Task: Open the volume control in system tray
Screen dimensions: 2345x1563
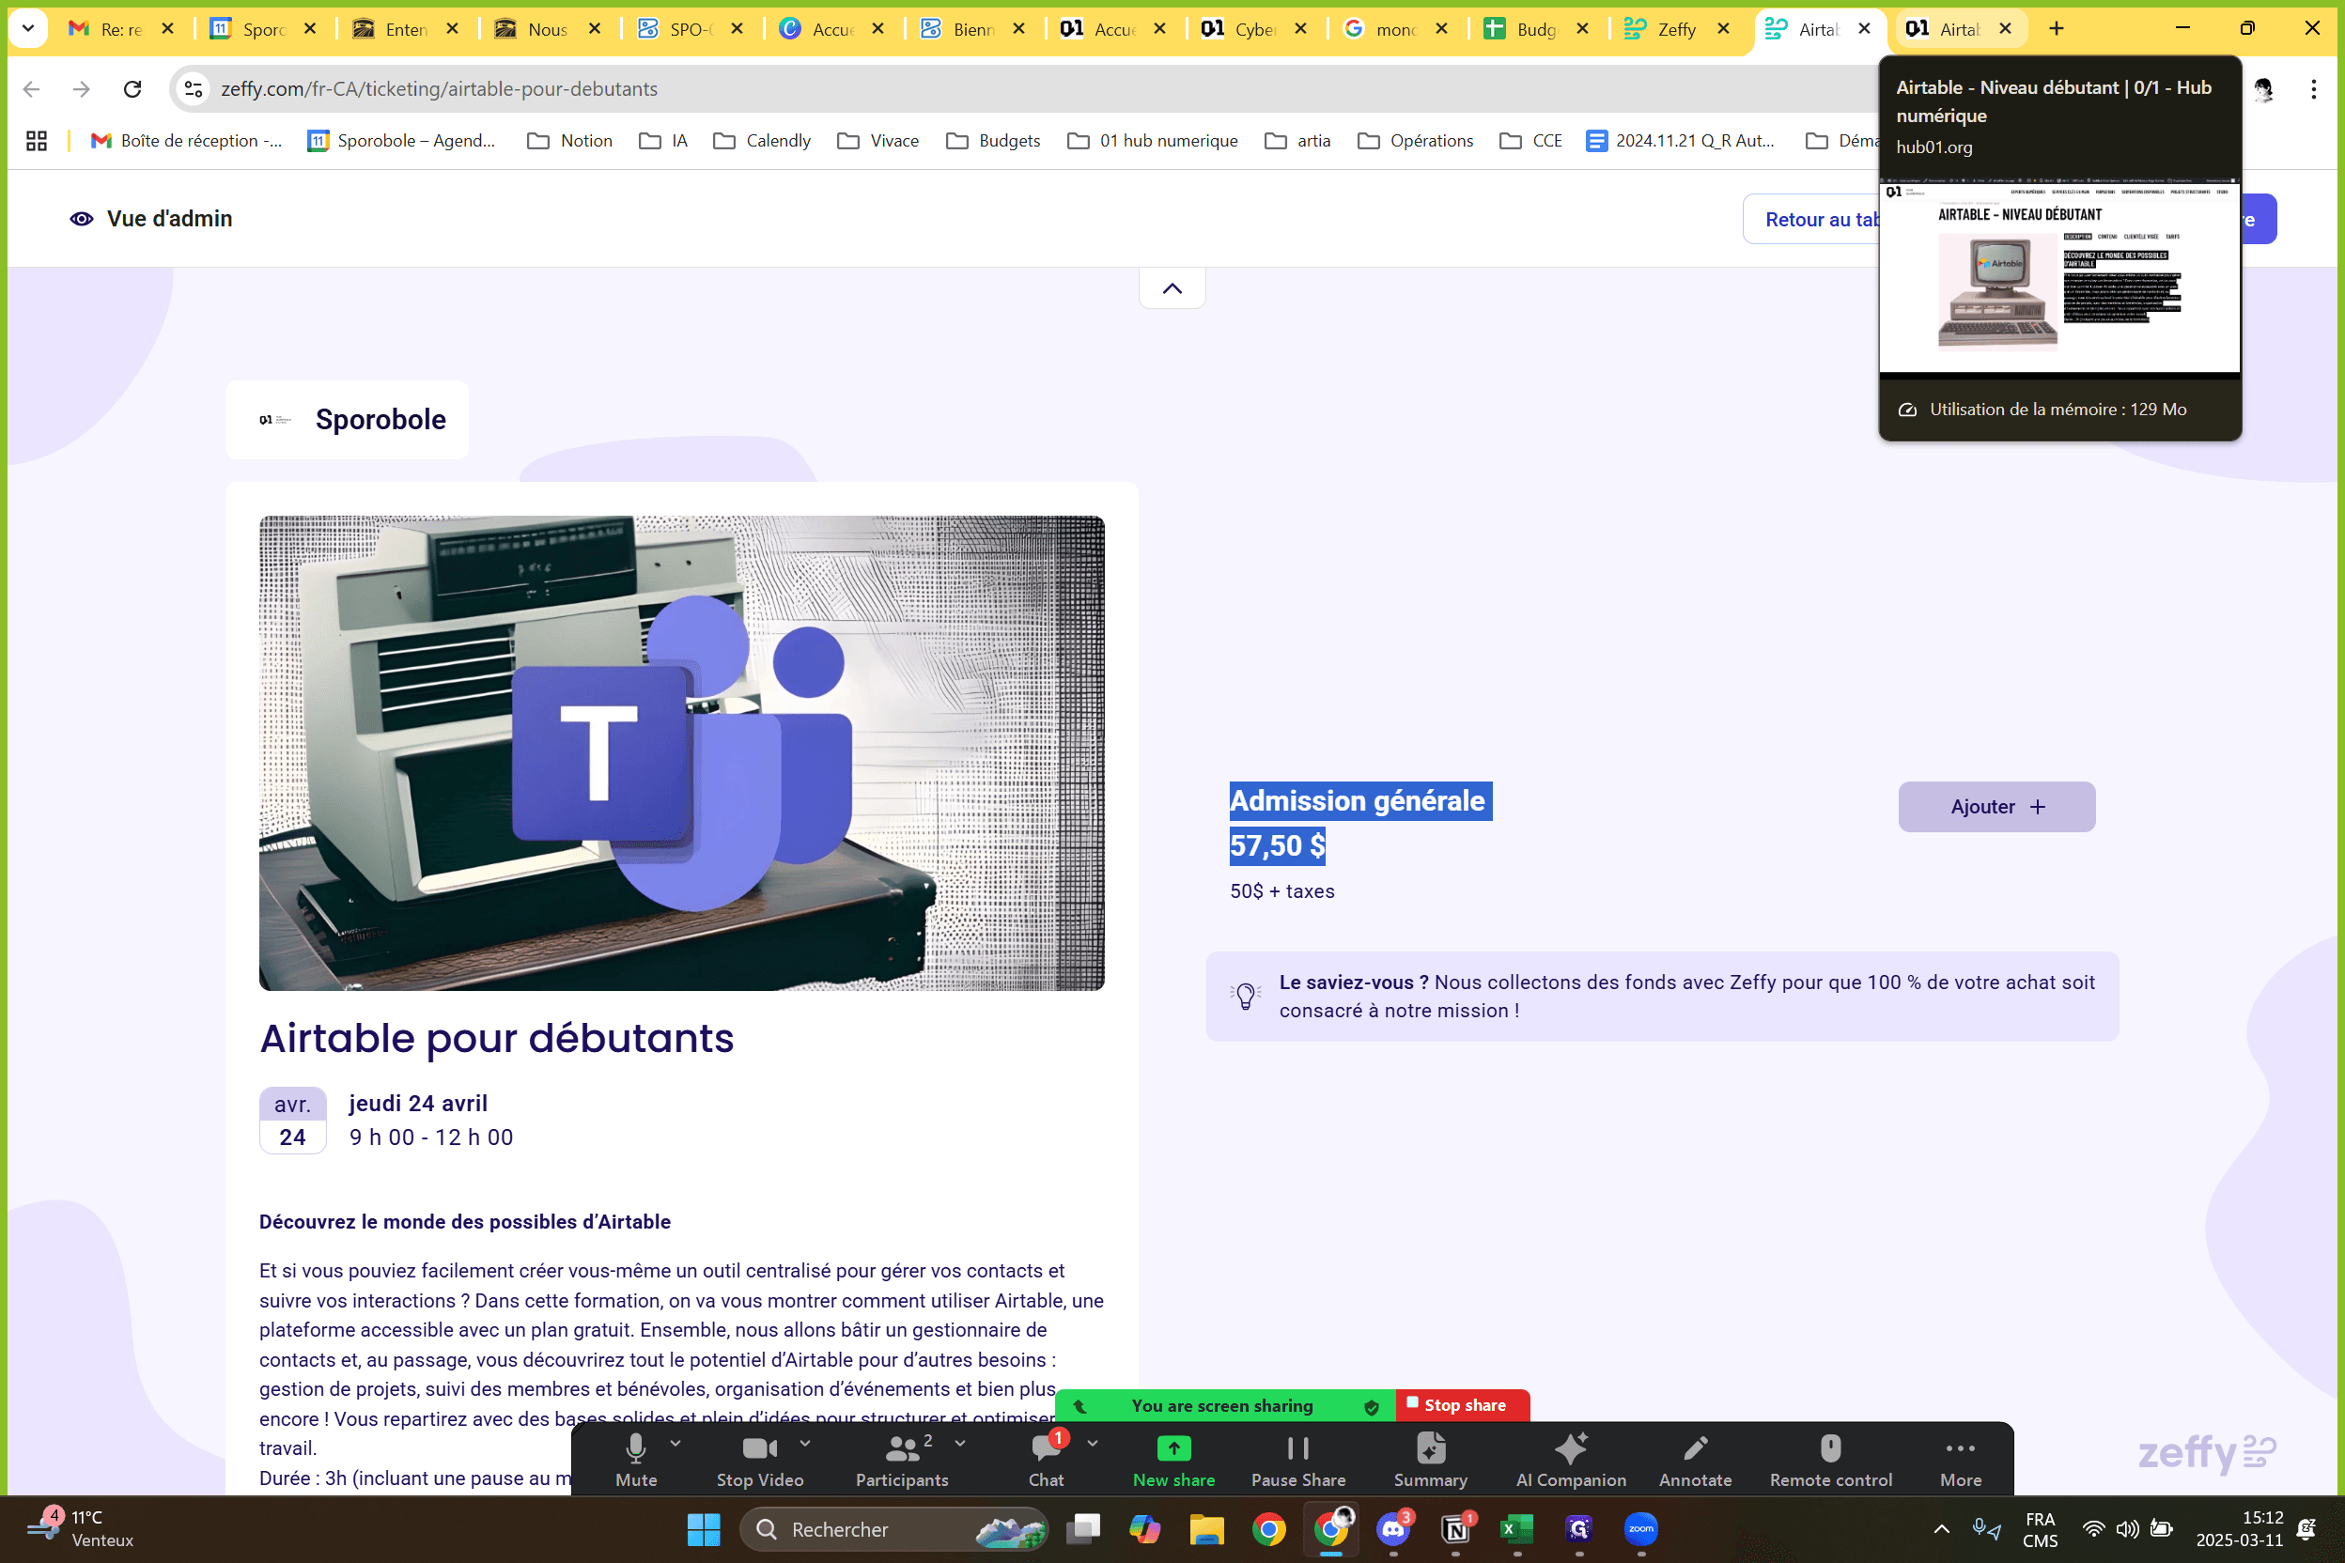Action: [x=2127, y=1528]
